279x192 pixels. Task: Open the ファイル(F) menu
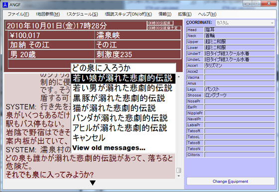point(18,14)
